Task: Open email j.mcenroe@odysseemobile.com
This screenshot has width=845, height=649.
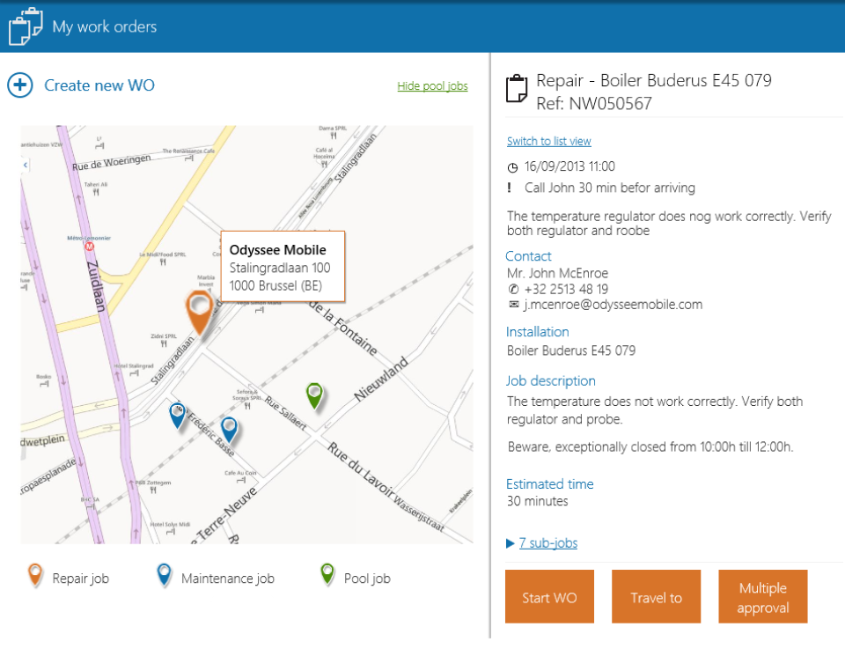Action: point(615,306)
